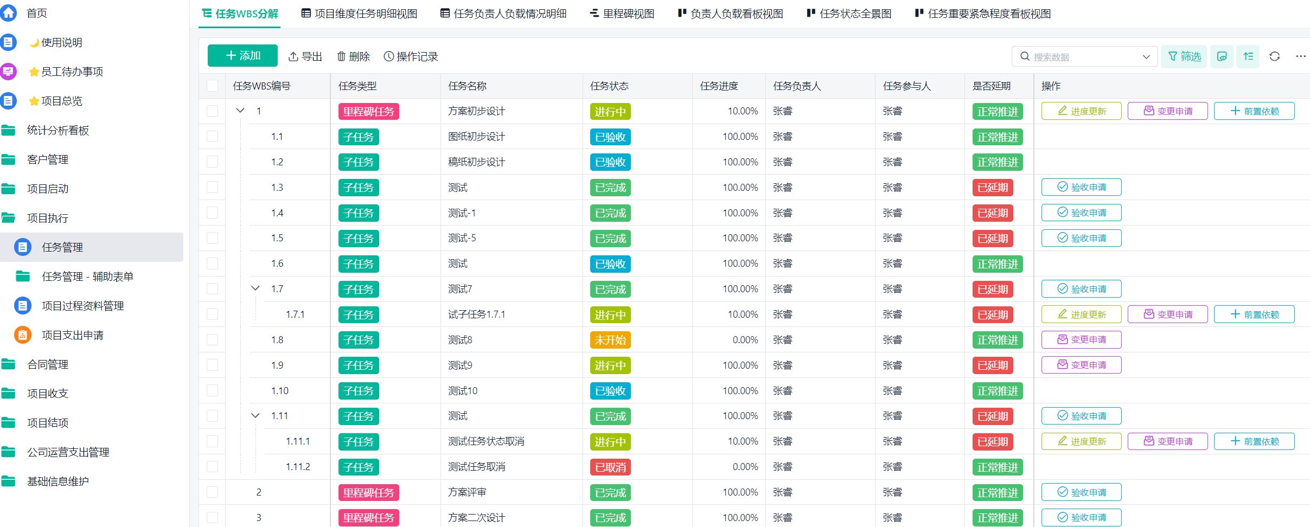Open 基础信息维护 folder icon

pos(8,481)
